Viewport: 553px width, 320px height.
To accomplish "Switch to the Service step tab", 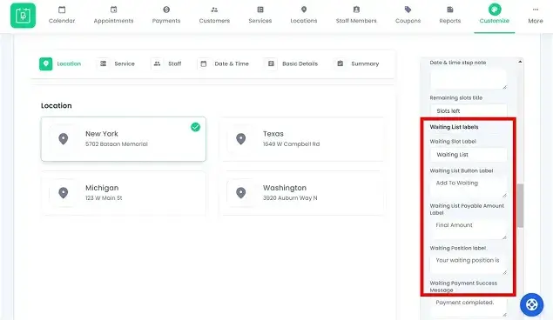I will click(116, 63).
